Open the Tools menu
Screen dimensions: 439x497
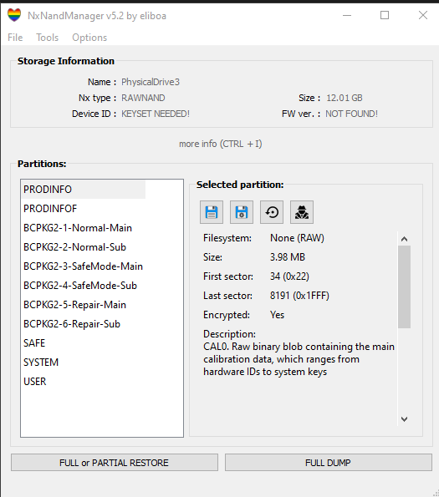(48, 38)
